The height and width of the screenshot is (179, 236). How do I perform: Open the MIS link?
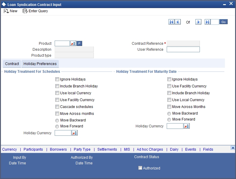pos(127,149)
